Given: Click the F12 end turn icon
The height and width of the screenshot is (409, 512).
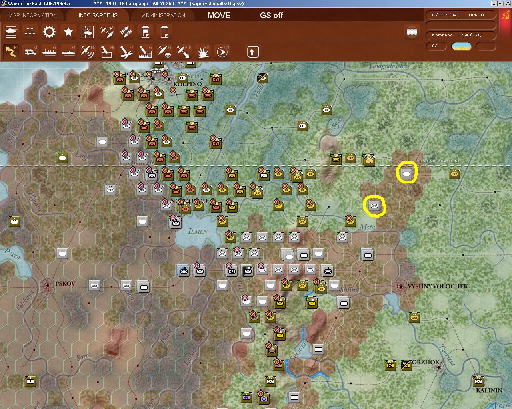Looking at the screenshot, I should (222, 52).
